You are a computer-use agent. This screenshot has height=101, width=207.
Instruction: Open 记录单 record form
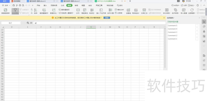click(119, 13)
